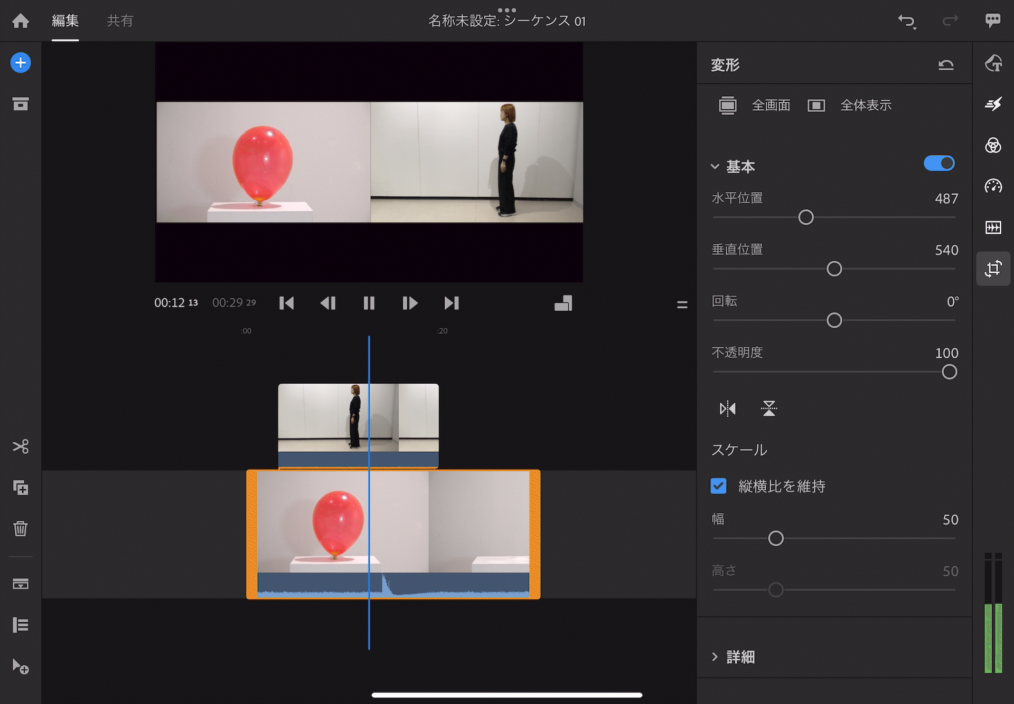Select the 編集 tab

point(65,21)
